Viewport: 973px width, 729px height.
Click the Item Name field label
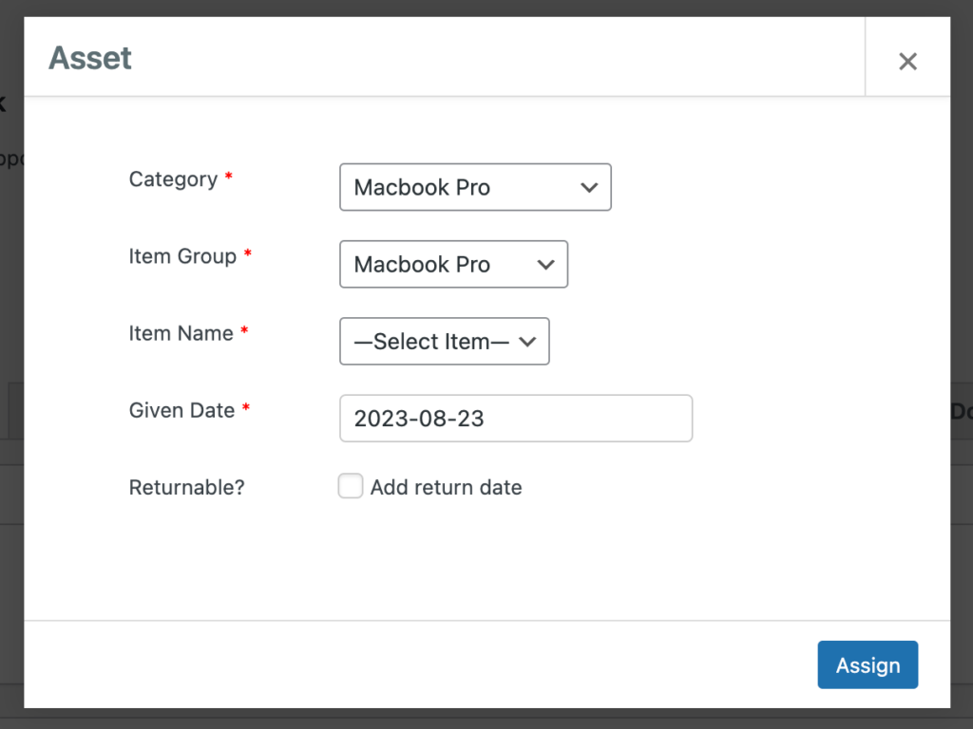181,333
